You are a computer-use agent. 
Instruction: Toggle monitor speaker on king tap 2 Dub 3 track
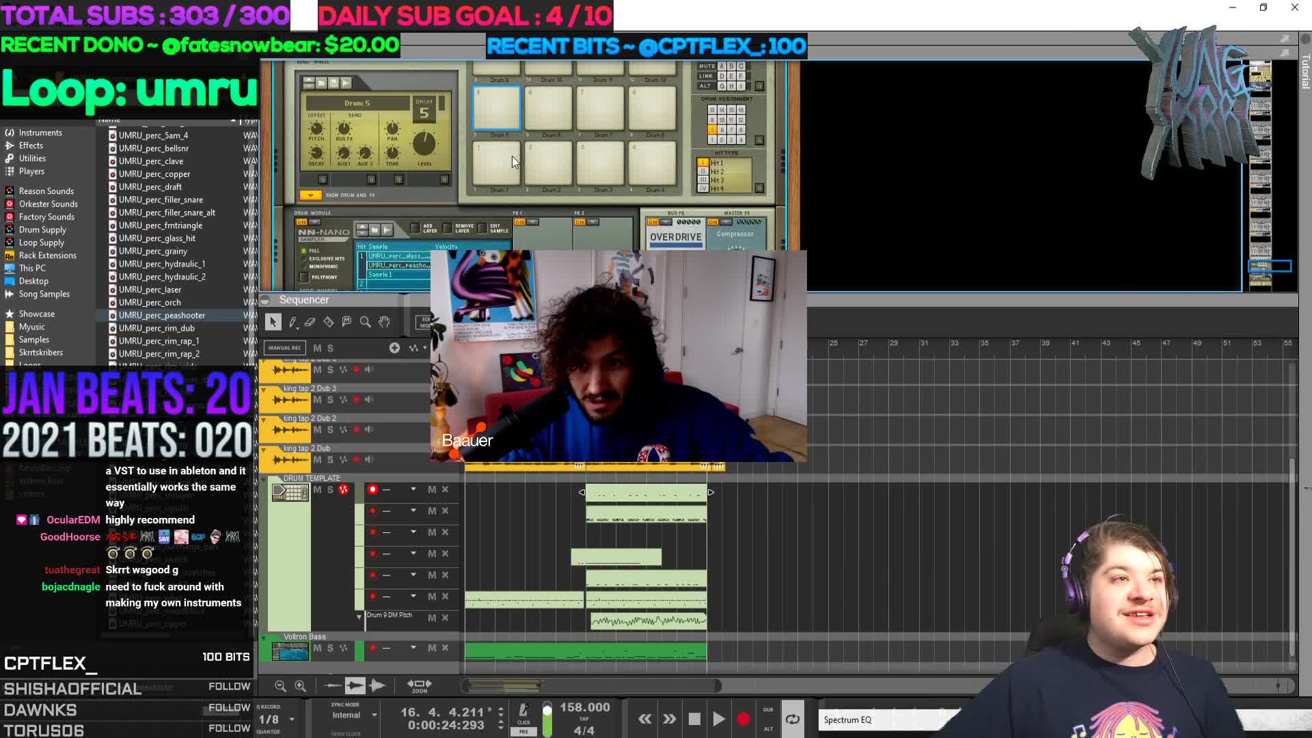pyautogui.click(x=369, y=400)
